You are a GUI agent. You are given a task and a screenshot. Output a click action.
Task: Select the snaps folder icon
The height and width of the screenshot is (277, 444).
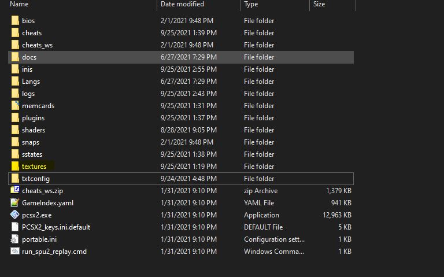(15, 142)
